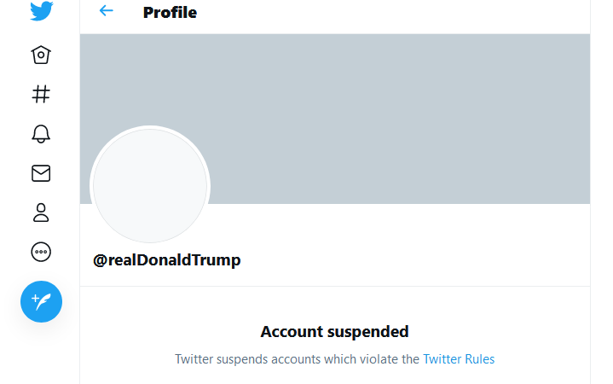Go to Home via birdhouse icon
The height and width of the screenshot is (384, 613).
(41, 55)
